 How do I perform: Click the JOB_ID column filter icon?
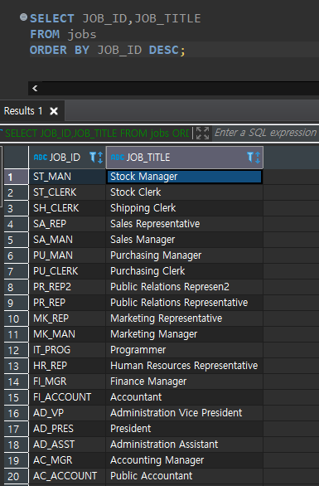coord(93,157)
